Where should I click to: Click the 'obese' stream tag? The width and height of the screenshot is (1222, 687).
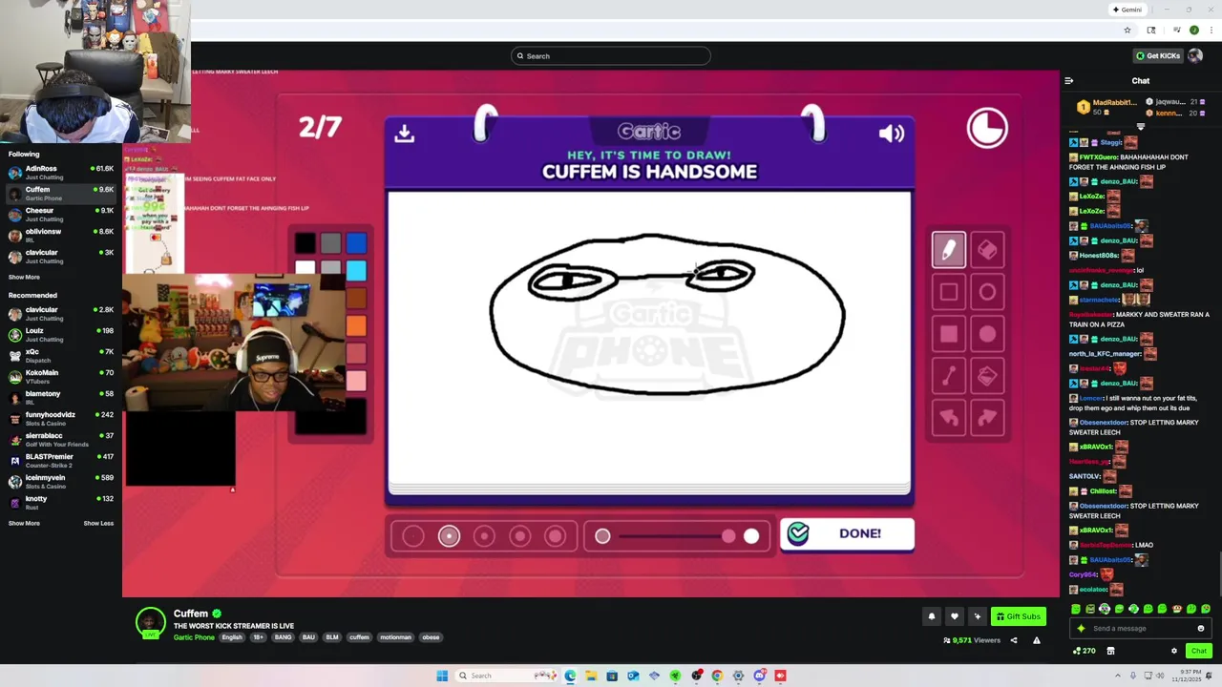[x=431, y=637]
